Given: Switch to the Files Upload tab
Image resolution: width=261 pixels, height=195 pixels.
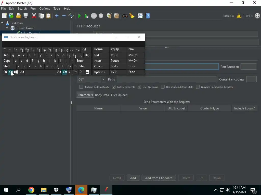Looking at the screenshot, I should point(119,95).
